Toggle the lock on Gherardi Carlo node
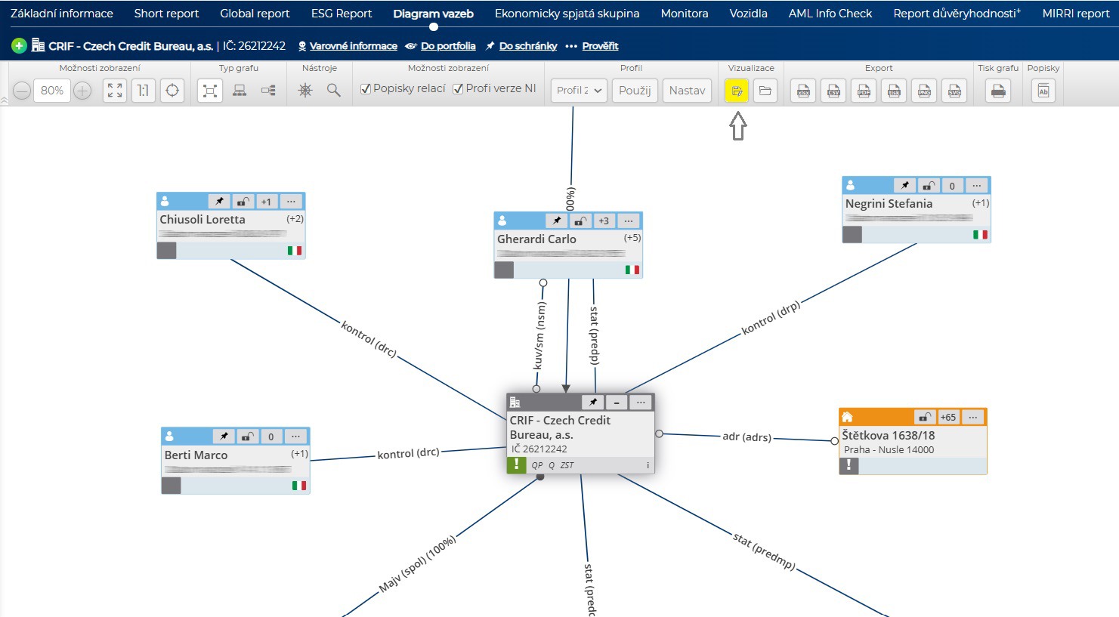This screenshot has width=1119, height=617. 580,221
